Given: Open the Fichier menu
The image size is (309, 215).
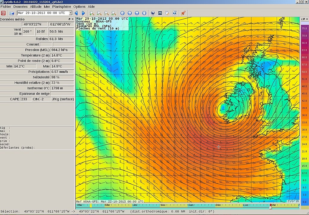Looking at the screenshot, I should point(6,7).
